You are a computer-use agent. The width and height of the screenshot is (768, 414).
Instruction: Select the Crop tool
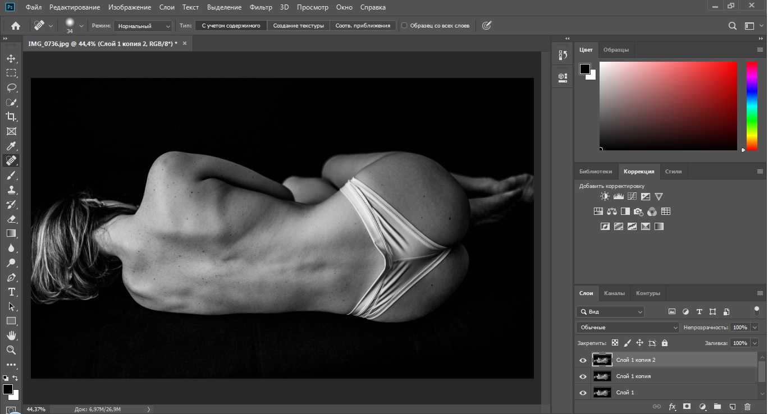tap(11, 117)
